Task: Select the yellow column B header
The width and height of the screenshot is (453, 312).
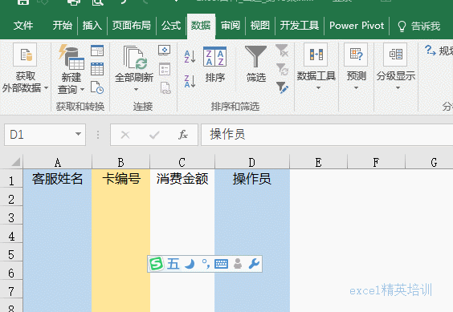Action: [120, 162]
